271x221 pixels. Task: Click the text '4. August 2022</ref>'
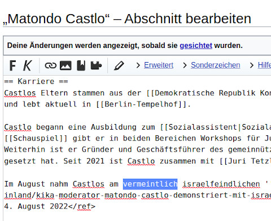click(50, 206)
